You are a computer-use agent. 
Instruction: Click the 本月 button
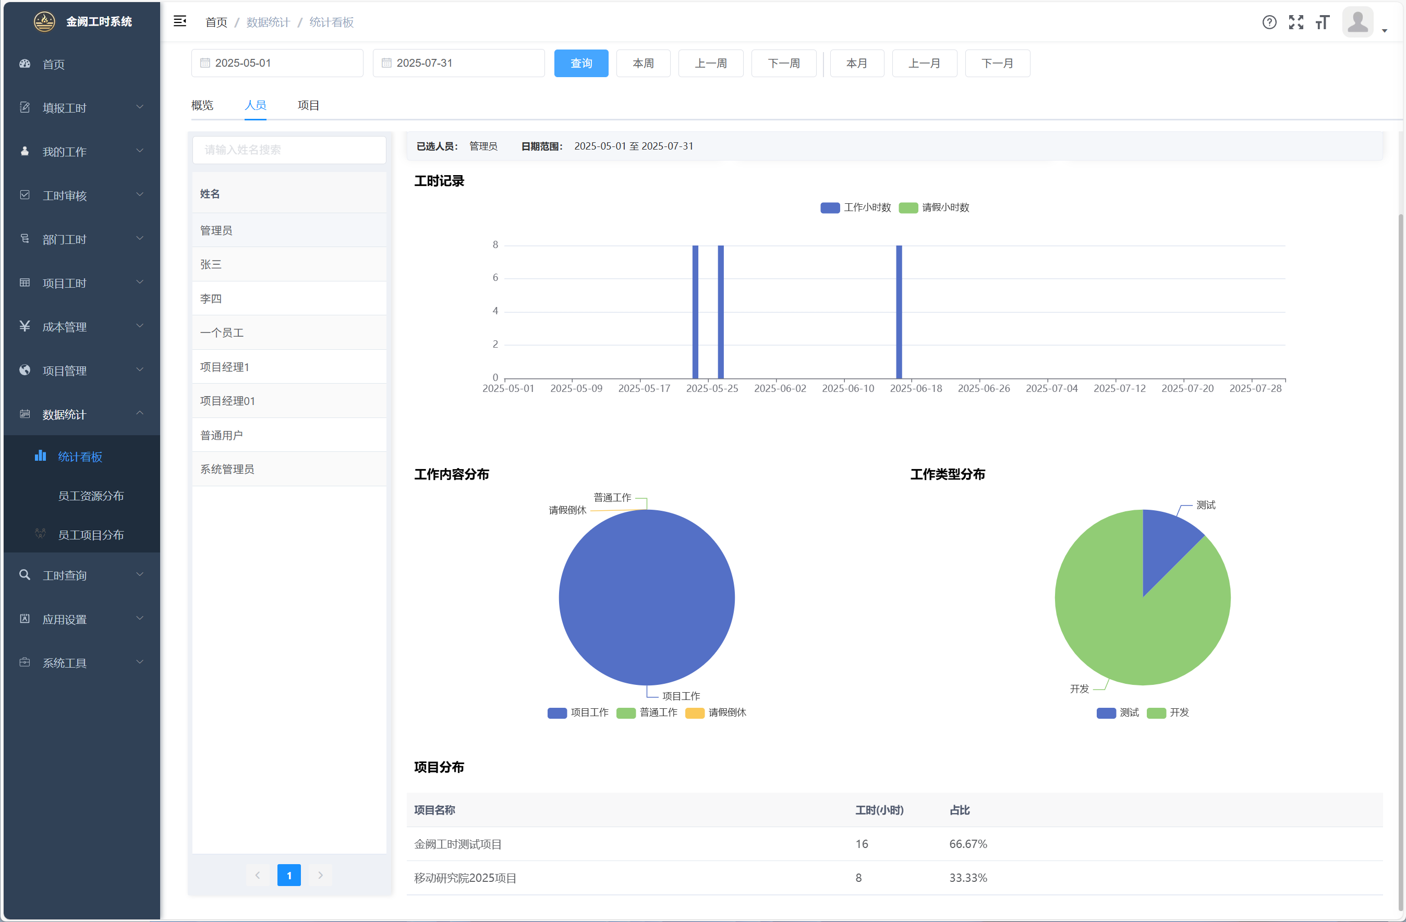pyautogui.click(x=857, y=63)
